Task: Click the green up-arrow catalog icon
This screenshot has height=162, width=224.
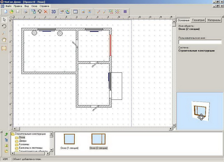Action: point(6,134)
